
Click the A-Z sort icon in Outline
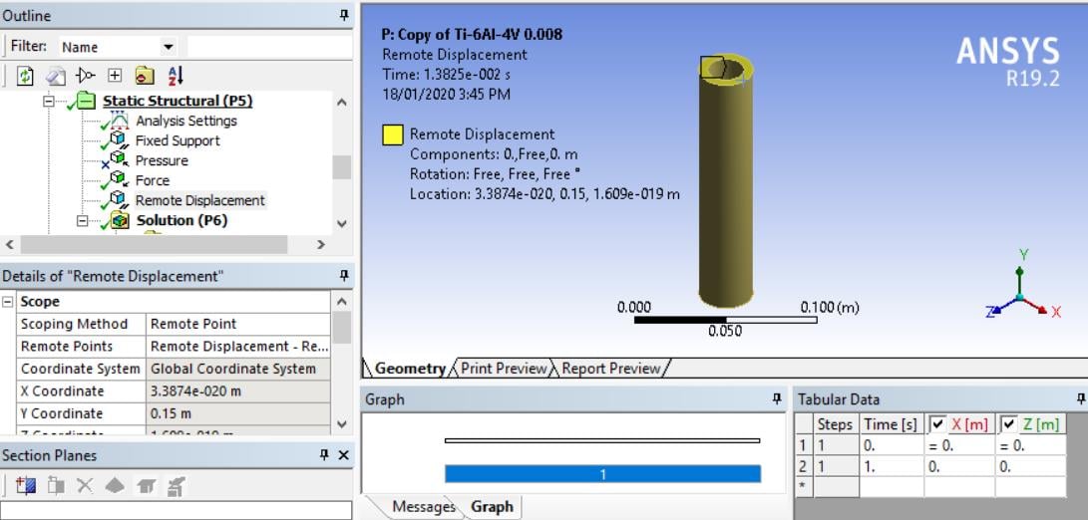pos(175,76)
